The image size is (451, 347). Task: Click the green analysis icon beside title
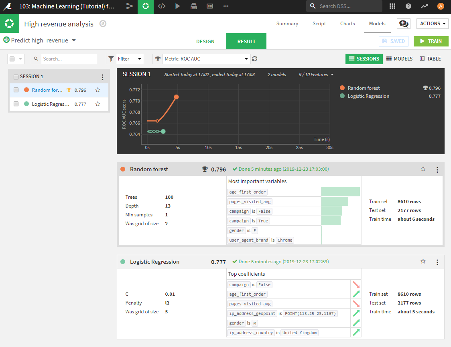[x=10, y=24]
